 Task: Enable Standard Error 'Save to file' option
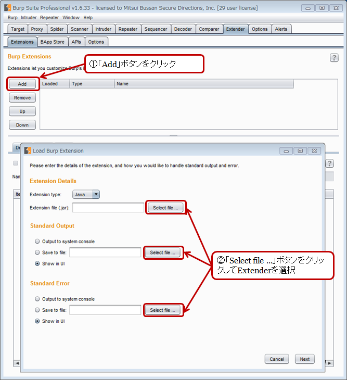point(37,310)
